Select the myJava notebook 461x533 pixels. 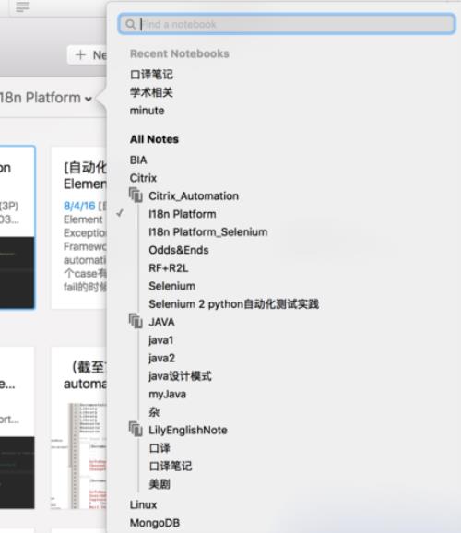coord(167,395)
